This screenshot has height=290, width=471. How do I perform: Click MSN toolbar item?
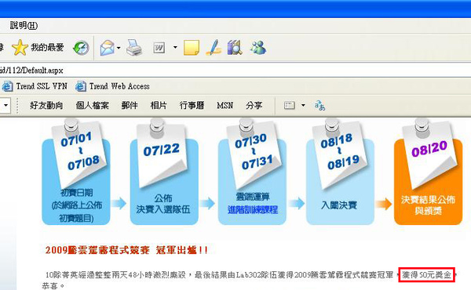tap(225, 106)
